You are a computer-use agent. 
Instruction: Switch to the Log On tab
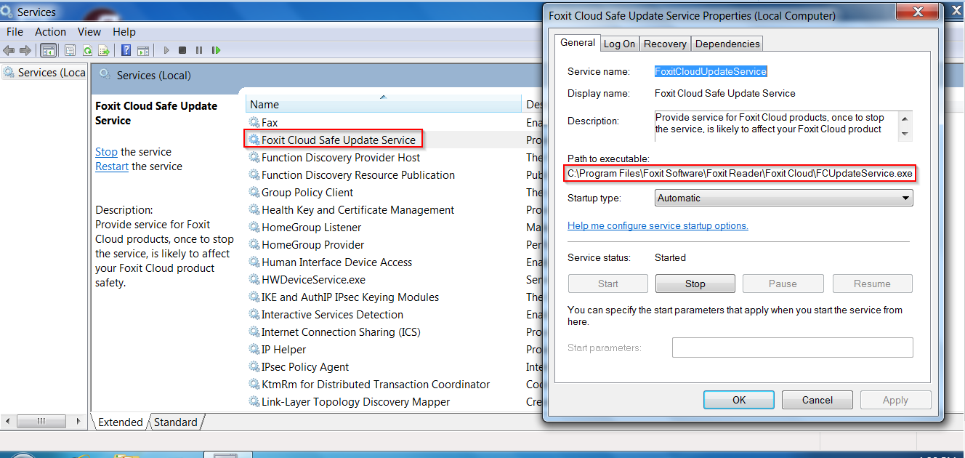(620, 44)
